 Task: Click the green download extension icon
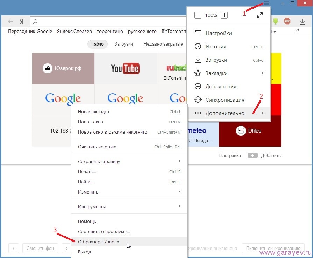(276, 21)
